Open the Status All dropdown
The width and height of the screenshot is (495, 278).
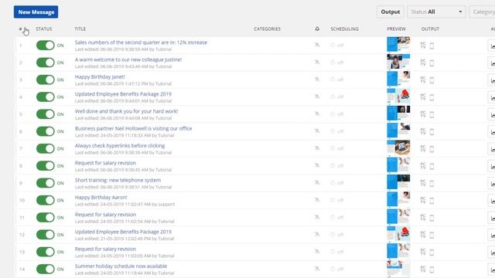pos(436,12)
